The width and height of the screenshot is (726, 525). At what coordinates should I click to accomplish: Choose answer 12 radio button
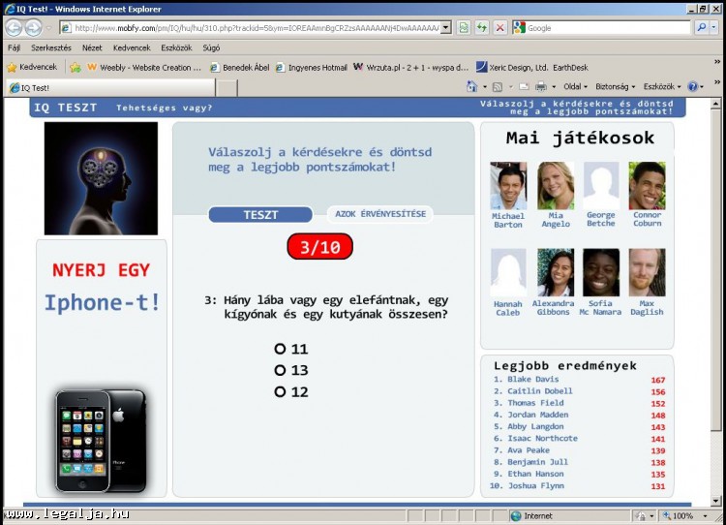click(x=280, y=392)
